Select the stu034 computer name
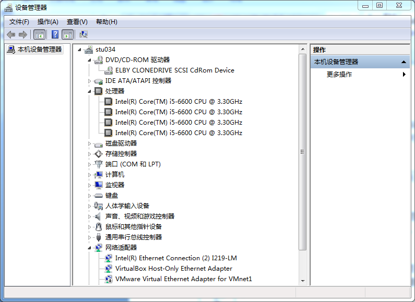The width and height of the screenshot is (415, 302). tap(105, 50)
